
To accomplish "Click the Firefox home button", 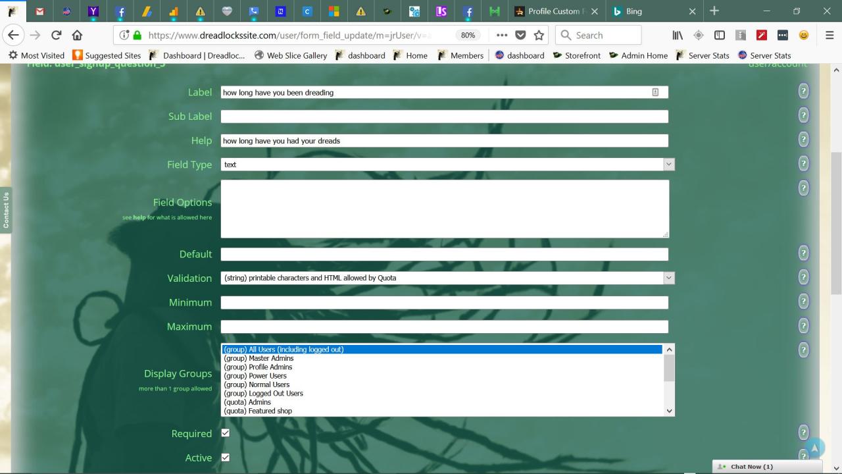I will 77,36.
